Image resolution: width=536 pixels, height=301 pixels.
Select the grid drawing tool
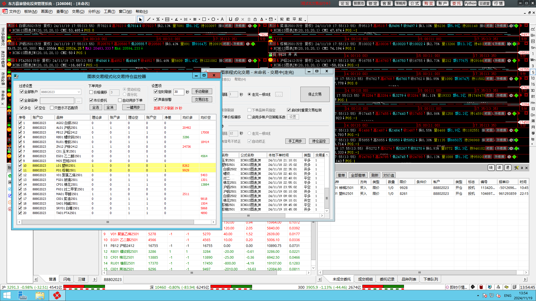click(195, 19)
